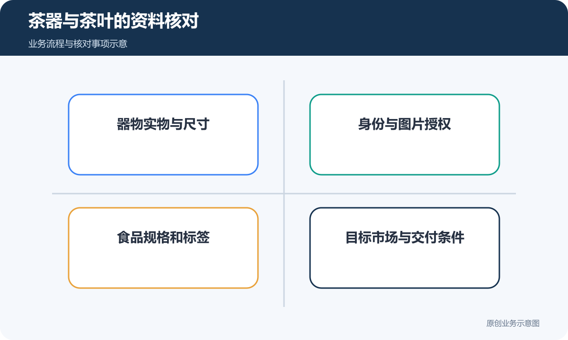
Task: Click the word 业务流程 in the subtitle
Action: pyautogui.click(x=46, y=44)
